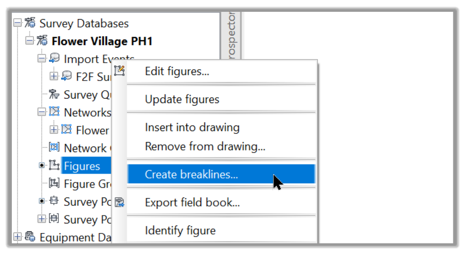465x254 pixels.
Task: Click the Figures node icon
Action: click(54, 166)
